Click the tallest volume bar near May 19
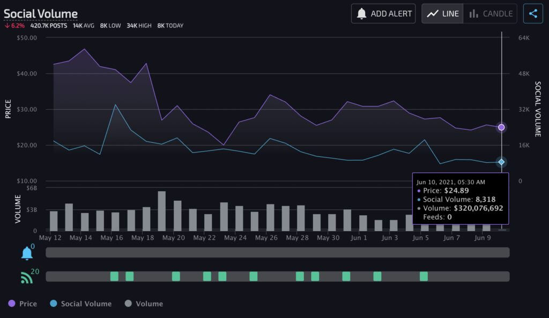The image size is (549, 318). coord(162,211)
